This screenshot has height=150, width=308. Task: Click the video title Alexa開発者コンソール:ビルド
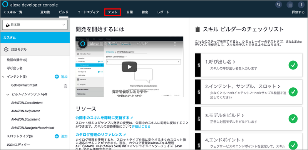[119, 44]
